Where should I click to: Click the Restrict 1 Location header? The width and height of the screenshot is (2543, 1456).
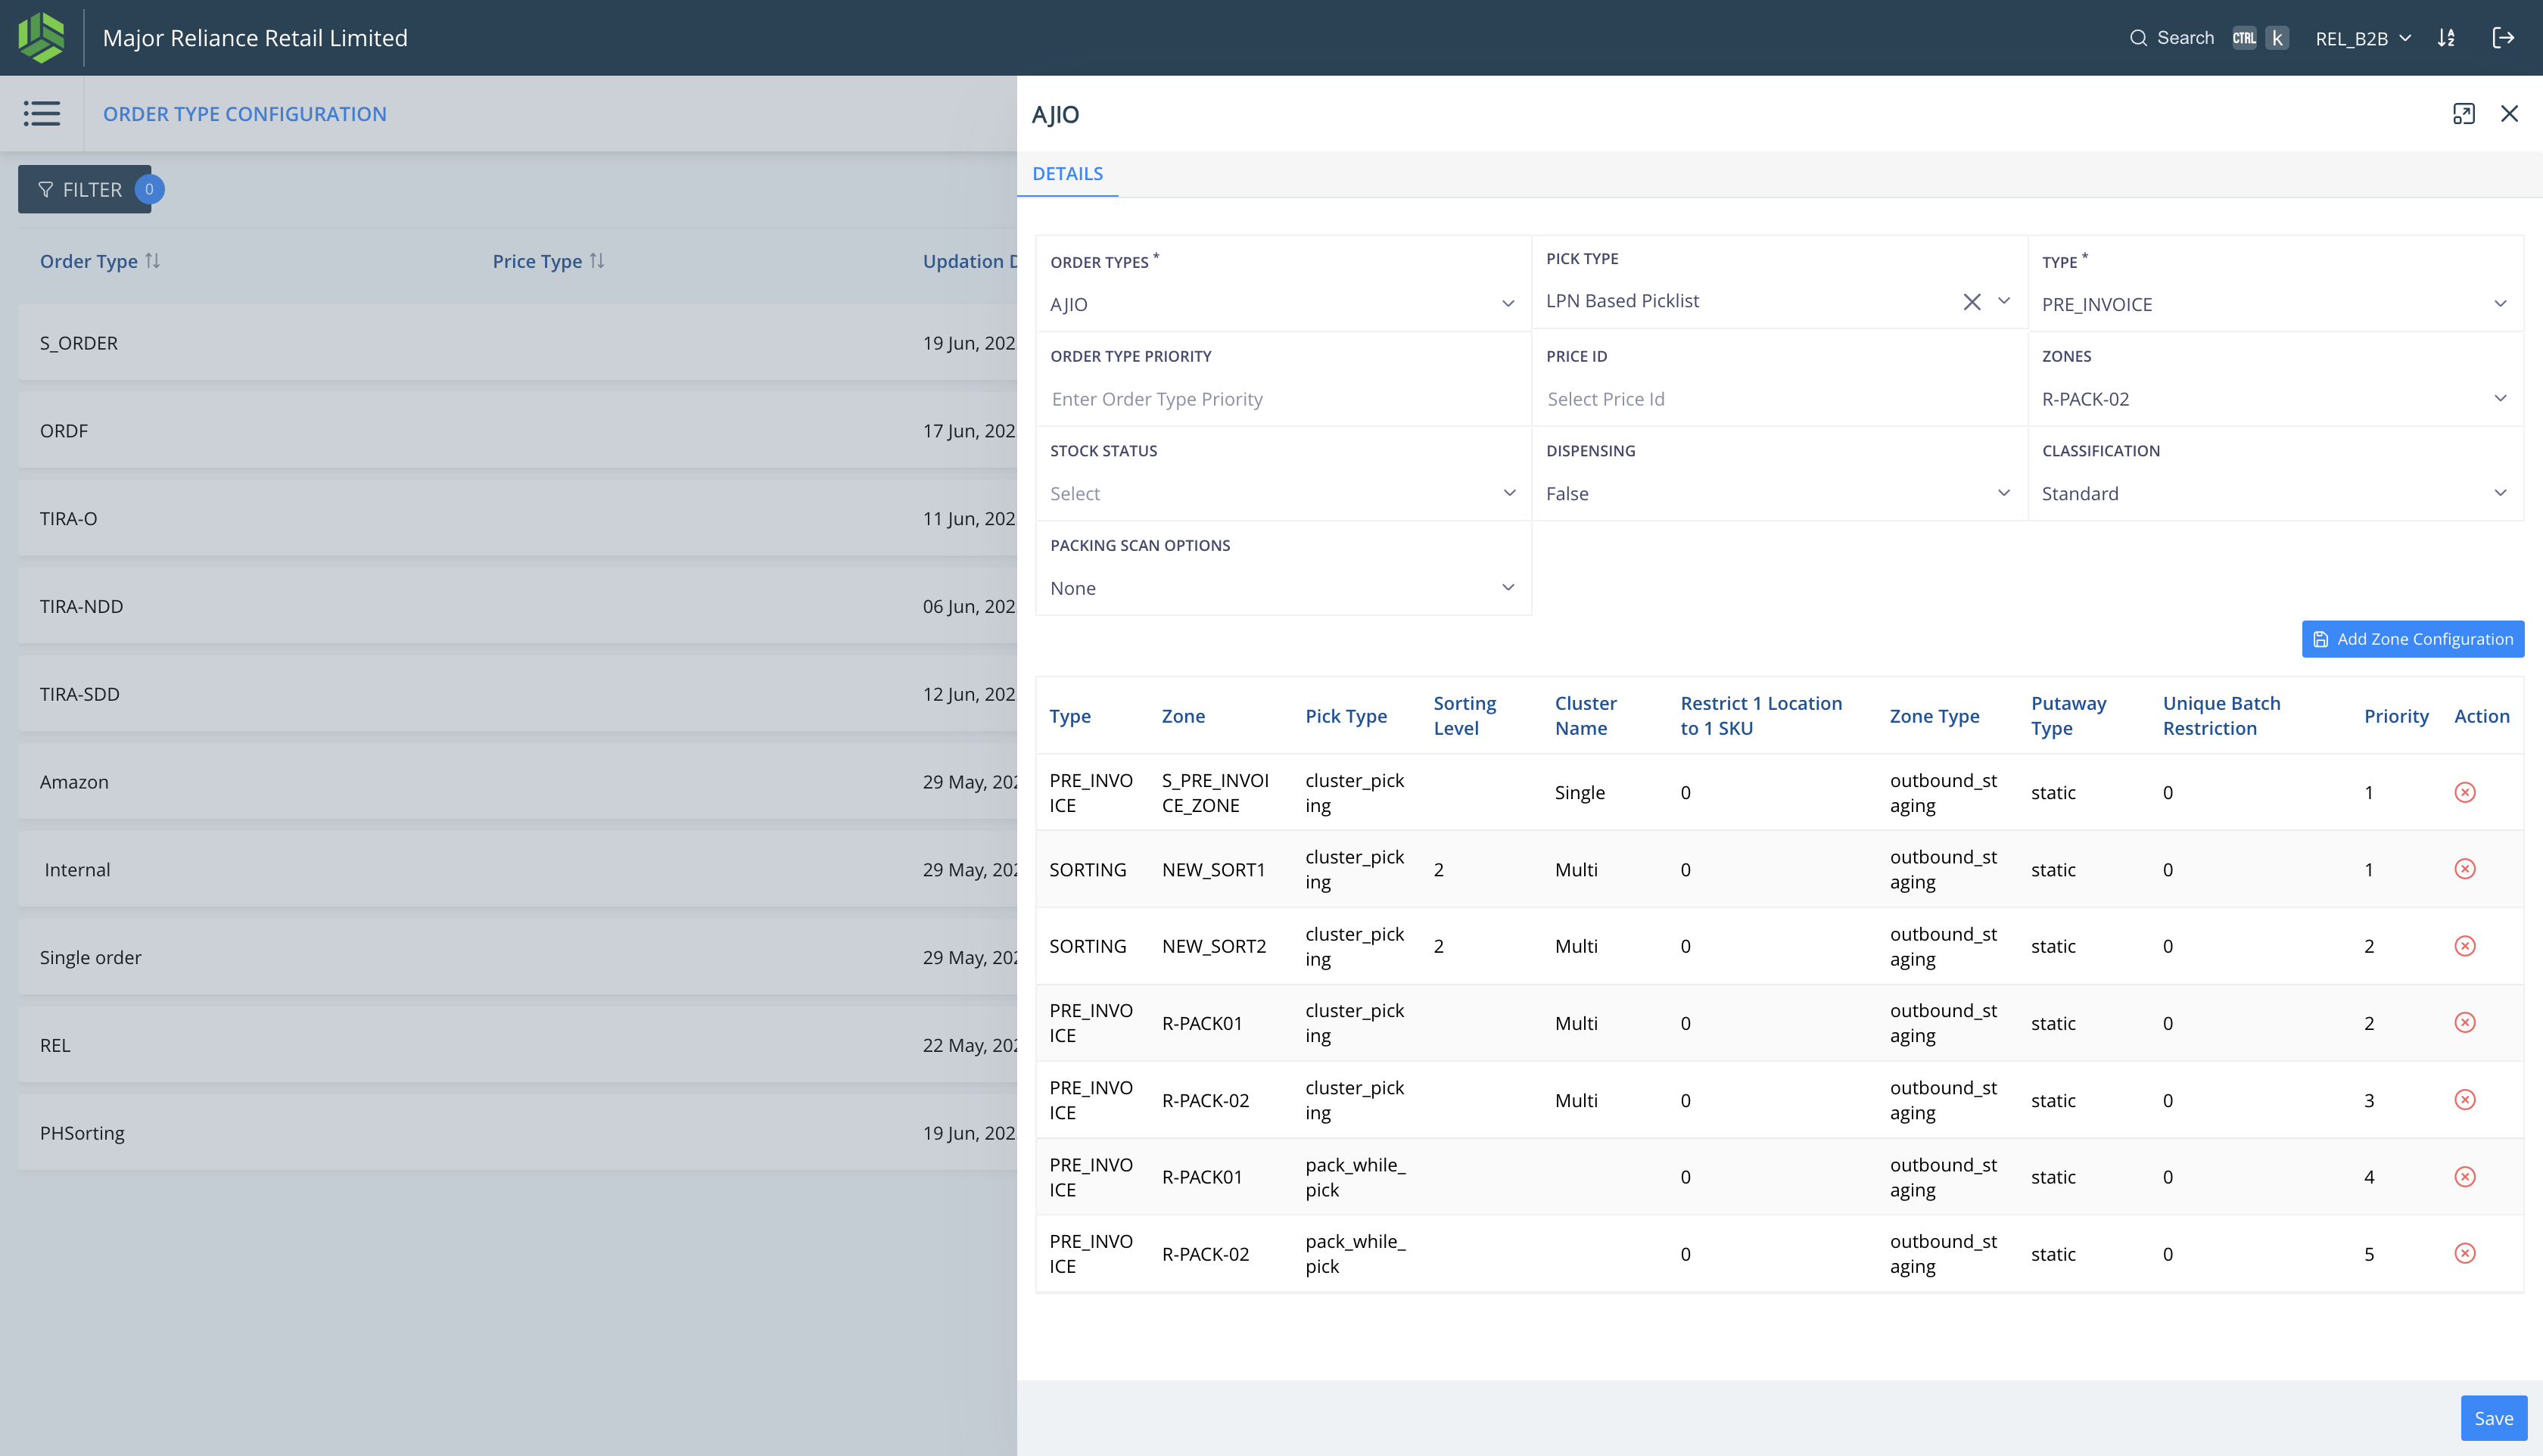pos(1760,716)
